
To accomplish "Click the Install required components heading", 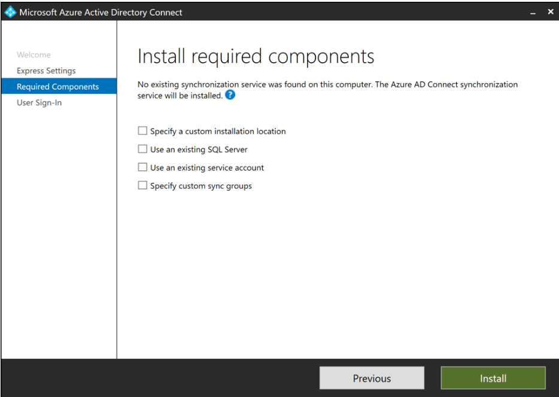I will [x=256, y=57].
